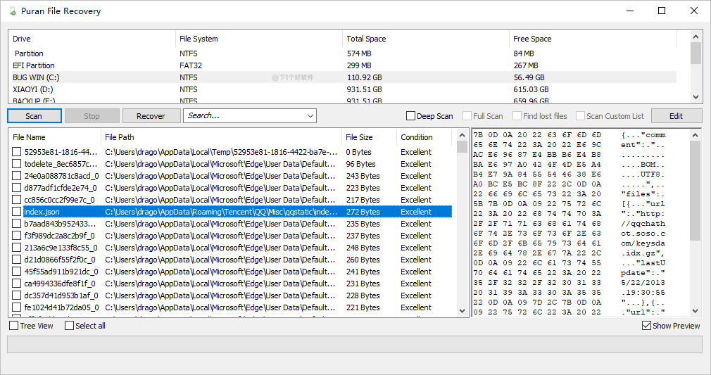This screenshot has height=375, width=711.
Task: Check the box beside todelete_8ec6857c file
Action: tap(17, 164)
